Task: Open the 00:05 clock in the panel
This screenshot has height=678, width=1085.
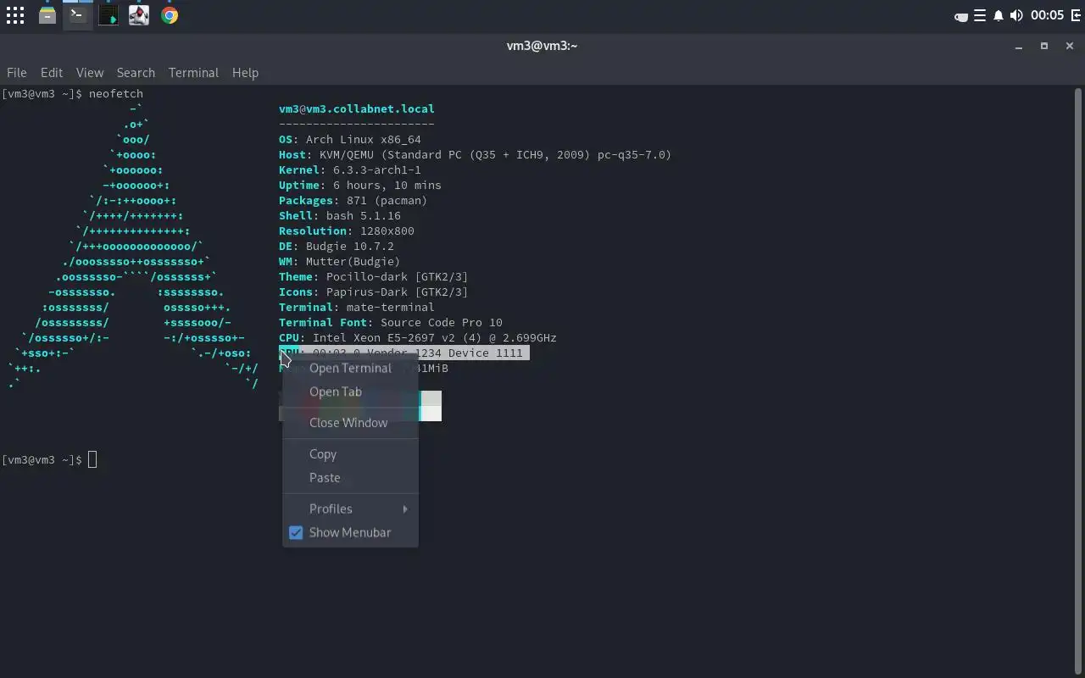Action: [1047, 15]
